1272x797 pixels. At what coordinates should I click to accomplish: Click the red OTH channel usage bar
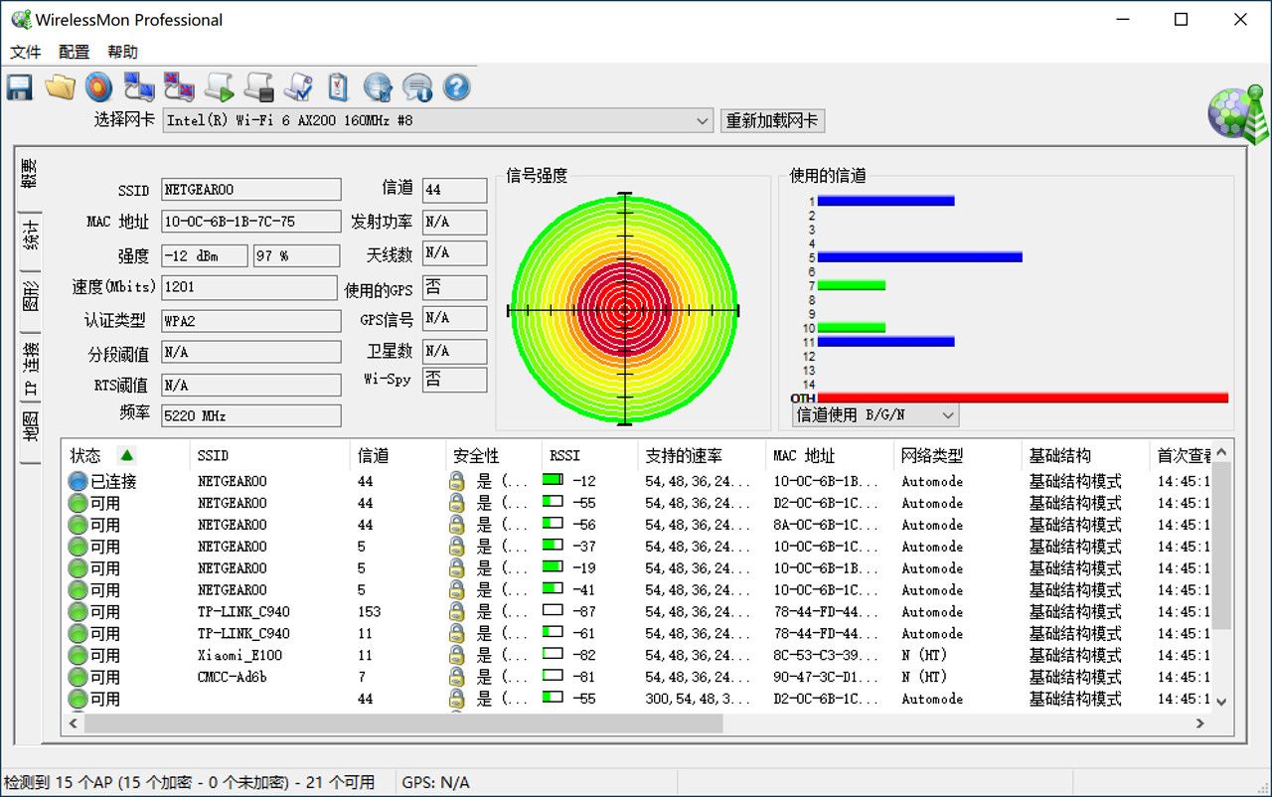[x=1023, y=398]
